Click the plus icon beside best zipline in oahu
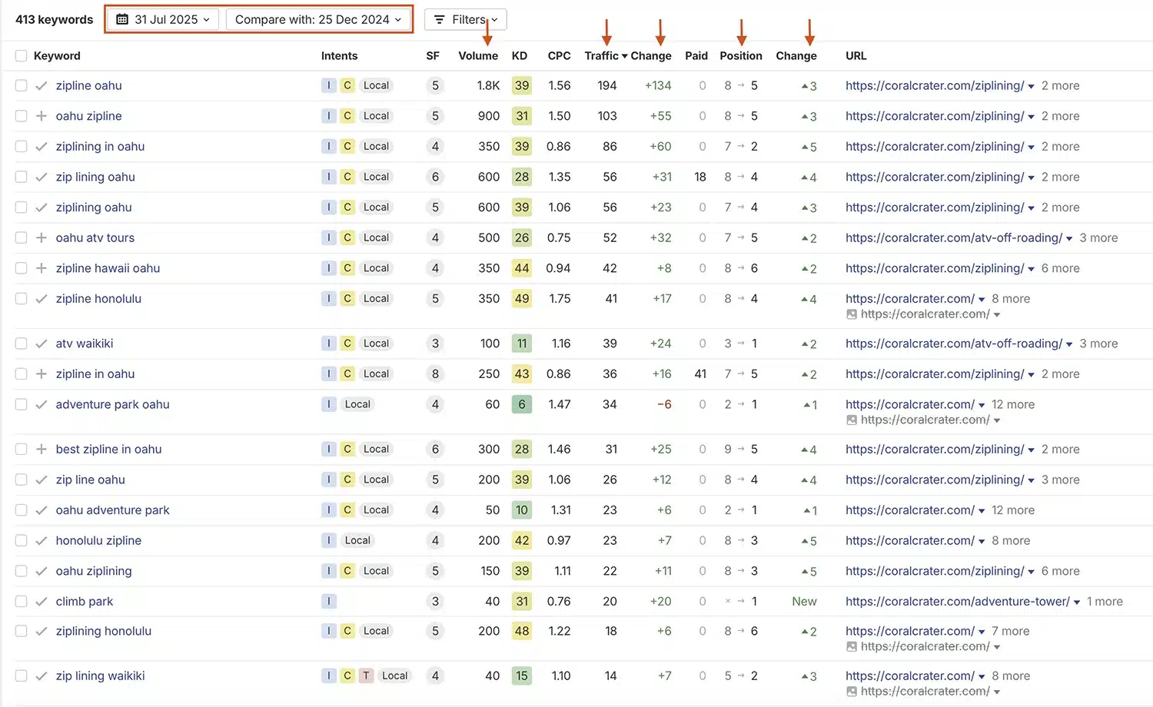Image resolution: width=1153 pixels, height=707 pixels. 42,449
